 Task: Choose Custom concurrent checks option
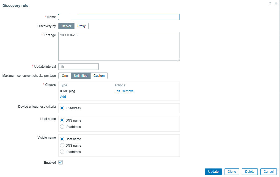coord(99,76)
